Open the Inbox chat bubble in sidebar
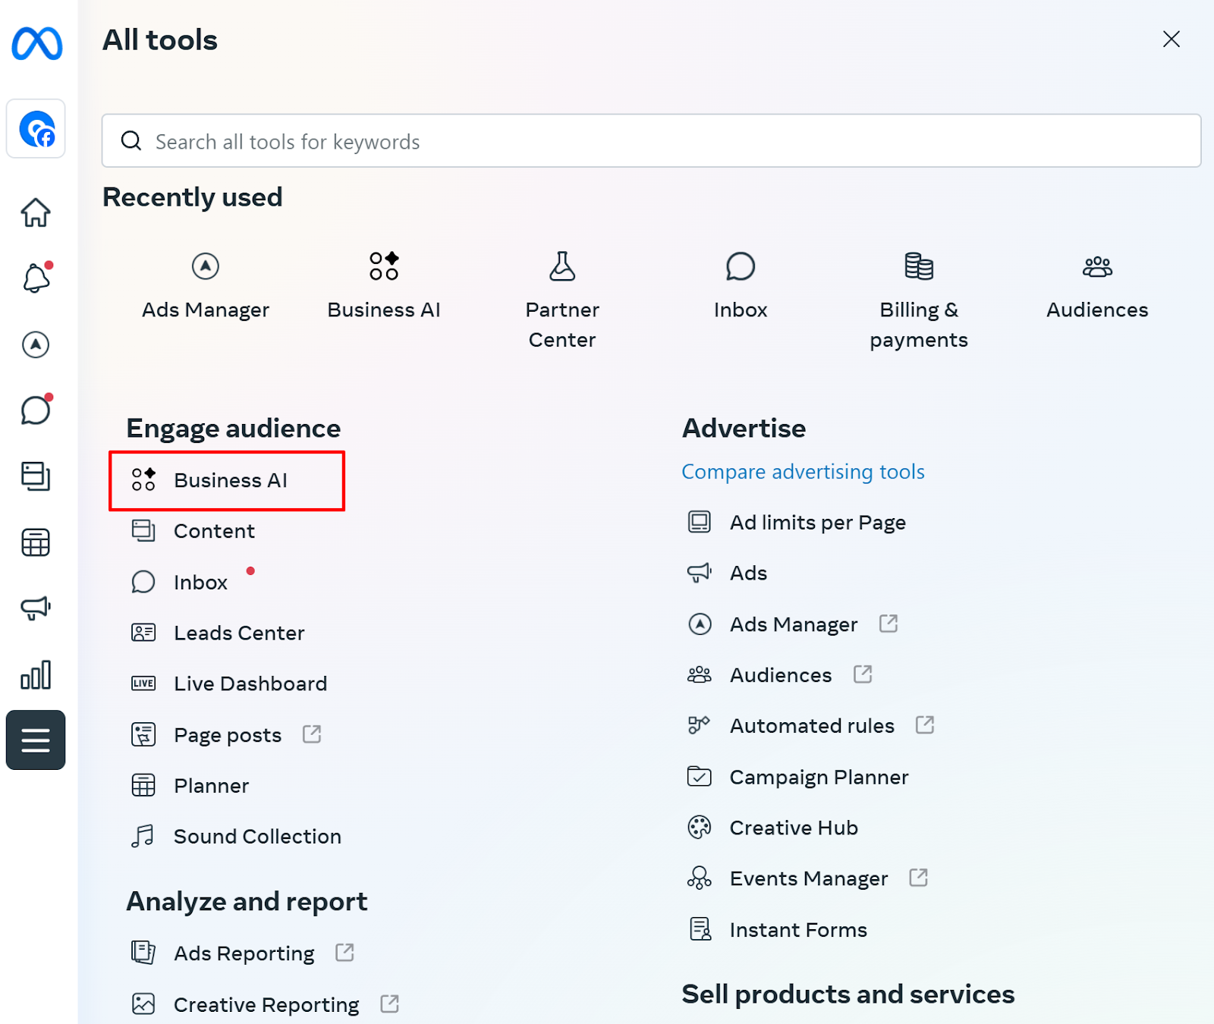This screenshot has width=1214, height=1024. (36, 410)
